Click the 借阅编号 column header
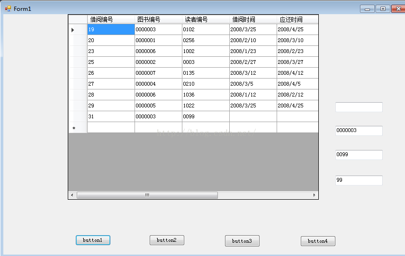The height and width of the screenshot is (256, 405). tap(111, 19)
